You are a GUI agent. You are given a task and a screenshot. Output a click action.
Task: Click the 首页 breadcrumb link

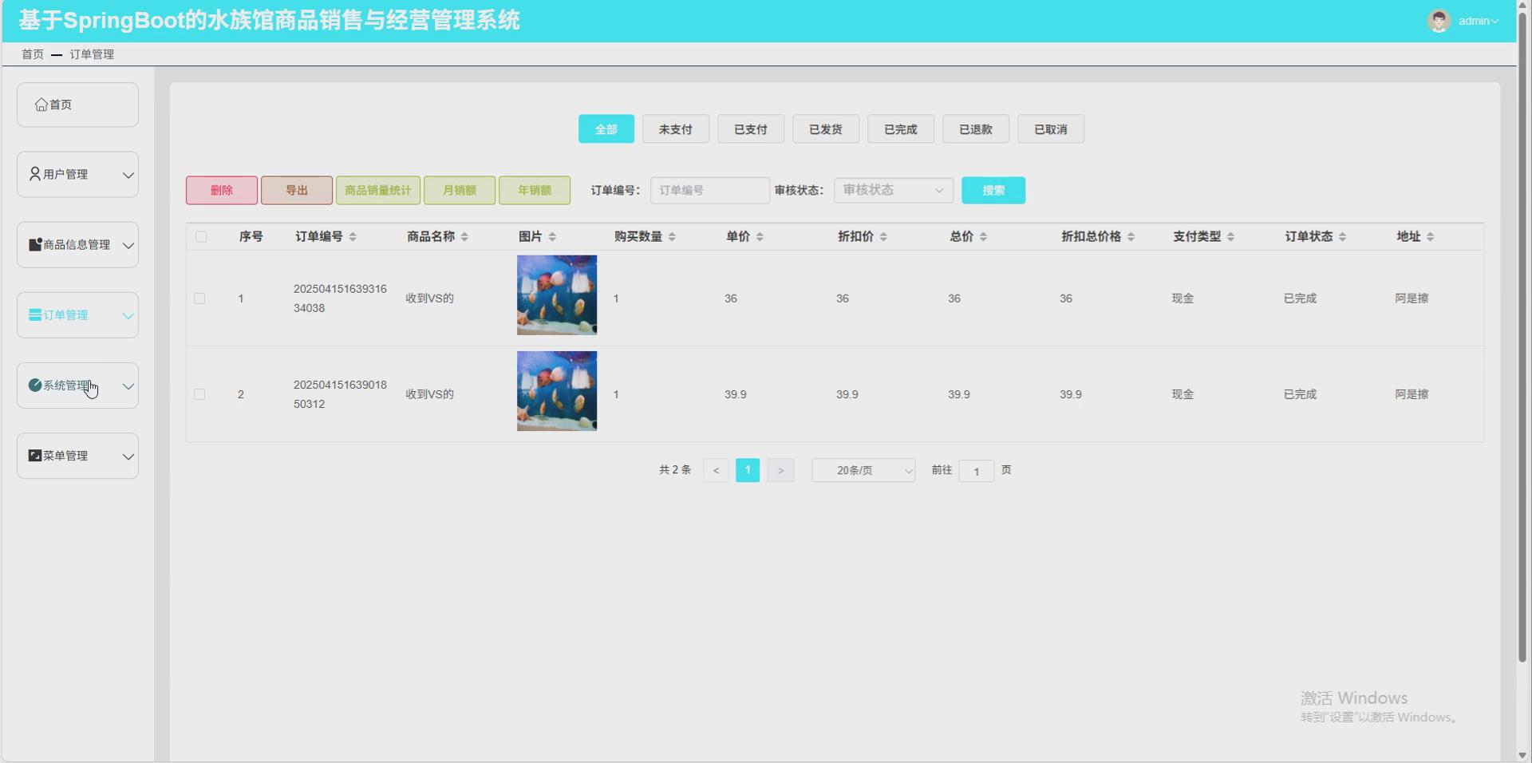click(x=33, y=54)
